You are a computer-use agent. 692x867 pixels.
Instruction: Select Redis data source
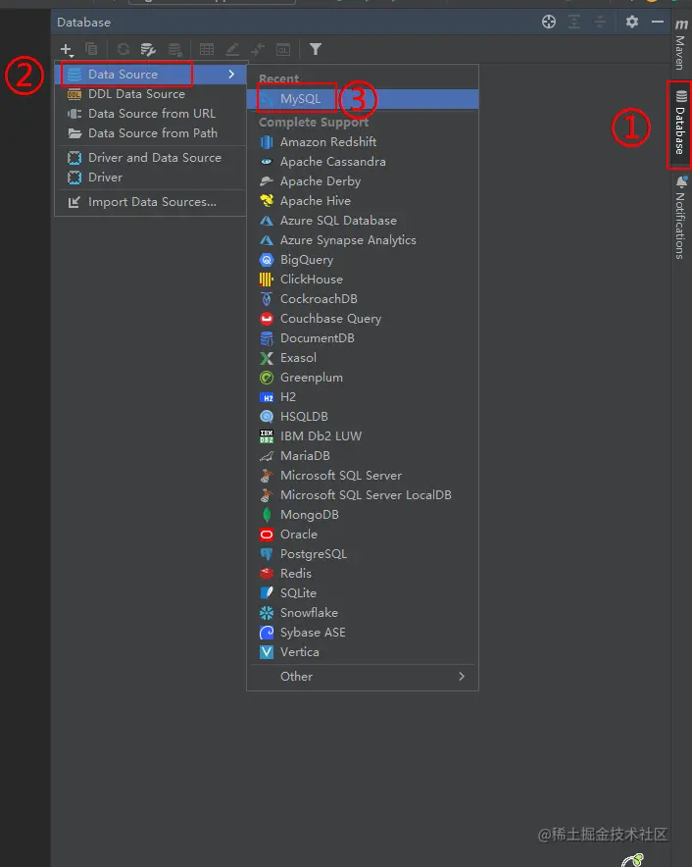[x=363, y=574]
